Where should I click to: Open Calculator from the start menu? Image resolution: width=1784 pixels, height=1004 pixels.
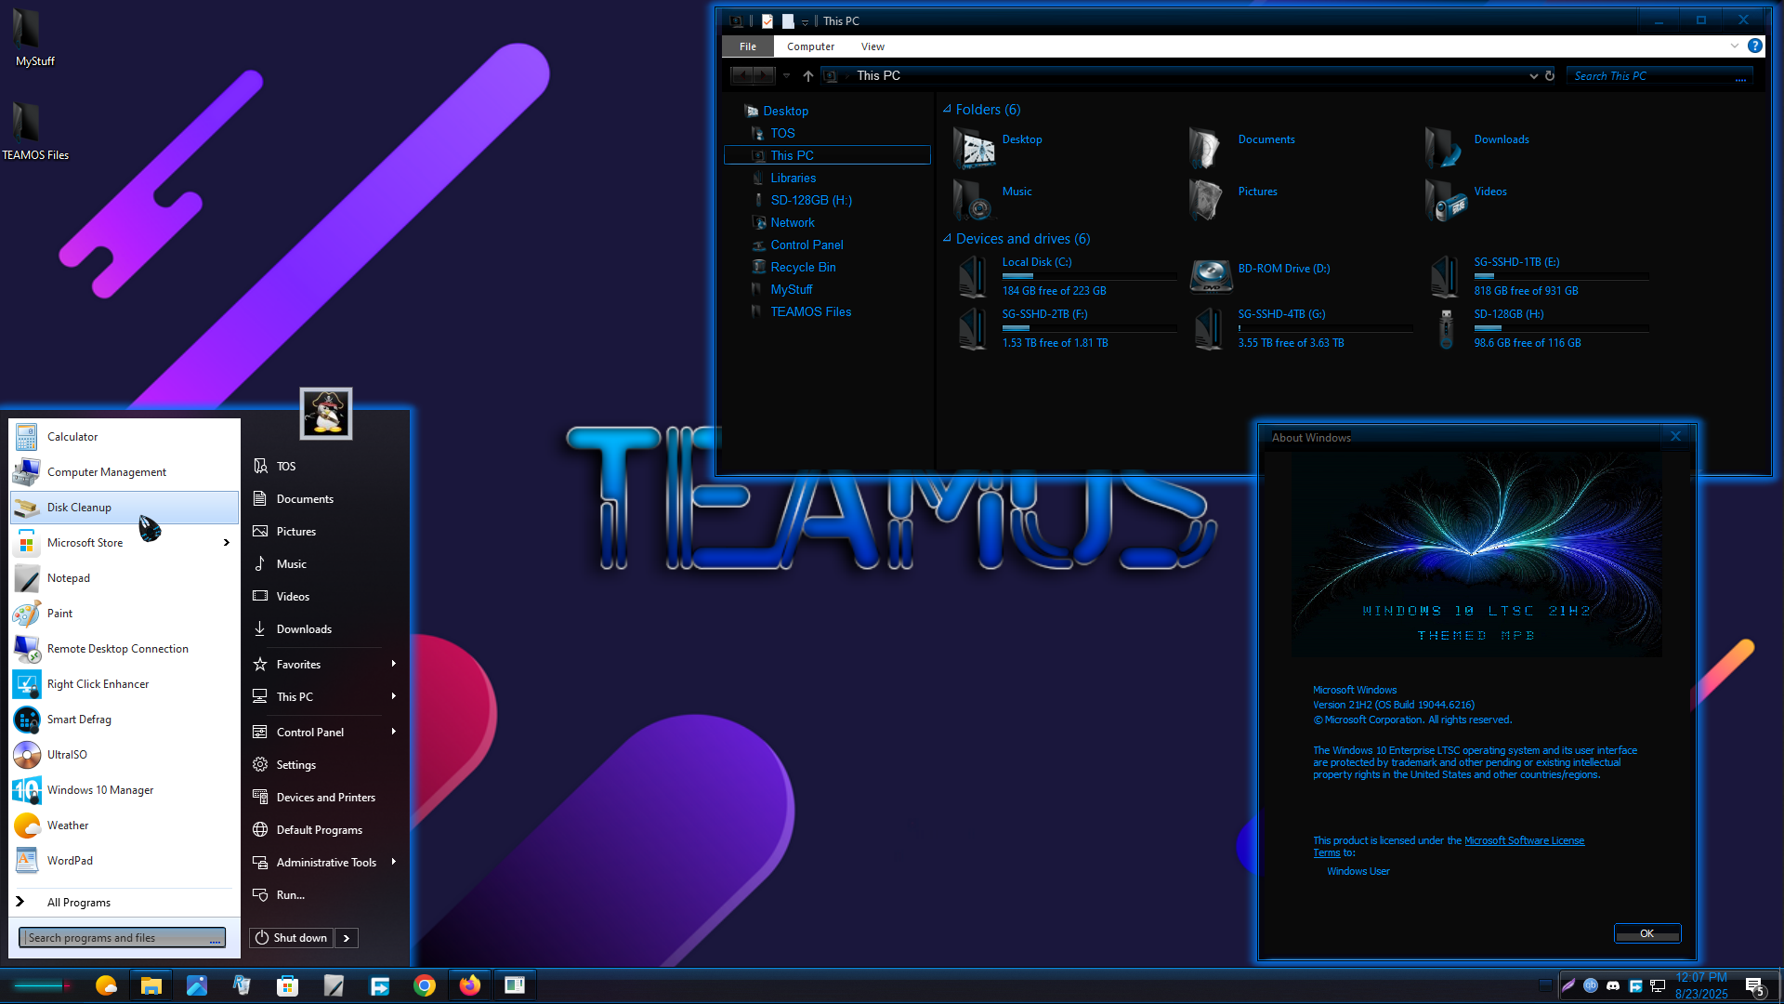tap(124, 437)
